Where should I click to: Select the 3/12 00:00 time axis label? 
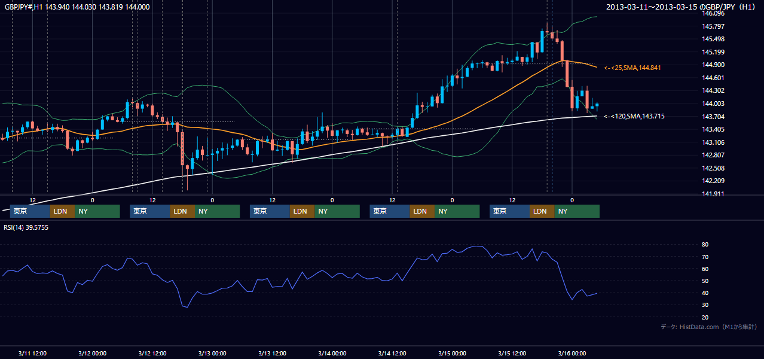(x=92, y=353)
